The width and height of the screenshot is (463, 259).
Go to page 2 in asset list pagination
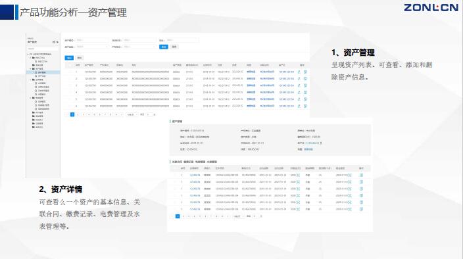click(x=78, y=114)
